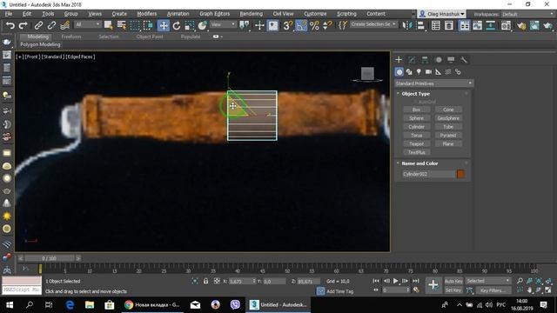
Task: Click the Bind to Space Warp icon
Action: point(65,25)
